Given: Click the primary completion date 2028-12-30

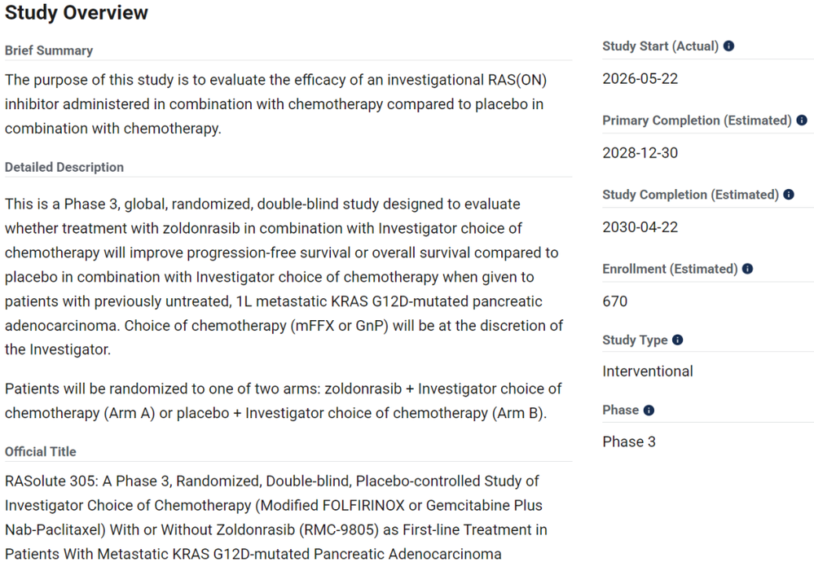Looking at the screenshot, I should point(640,153).
